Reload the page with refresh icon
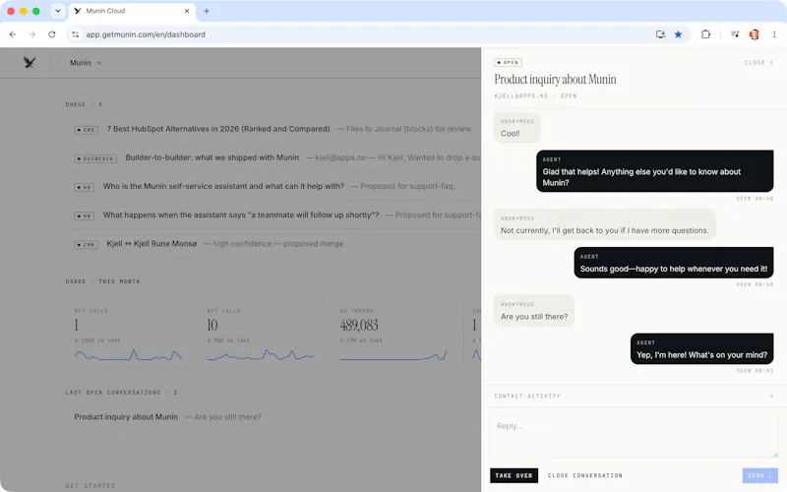787x492 pixels. 52,34
